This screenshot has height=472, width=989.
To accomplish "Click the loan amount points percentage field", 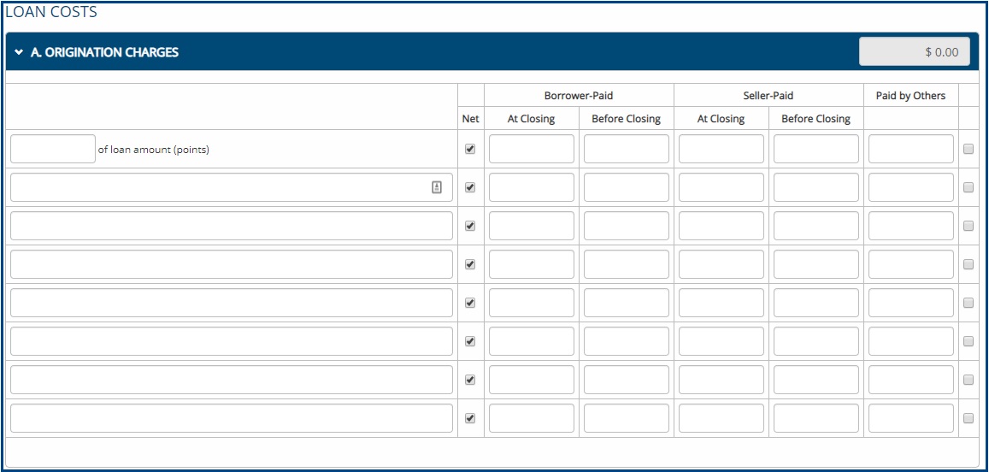I will 53,149.
